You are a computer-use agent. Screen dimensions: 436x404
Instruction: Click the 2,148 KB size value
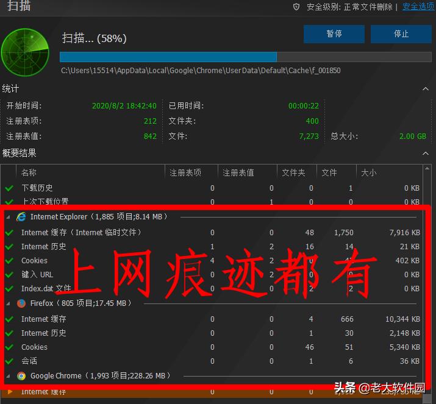click(404, 333)
